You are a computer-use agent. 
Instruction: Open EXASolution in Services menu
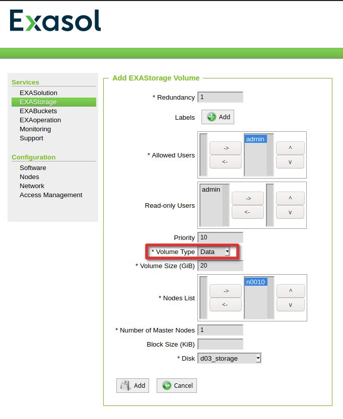[x=38, y=93]
